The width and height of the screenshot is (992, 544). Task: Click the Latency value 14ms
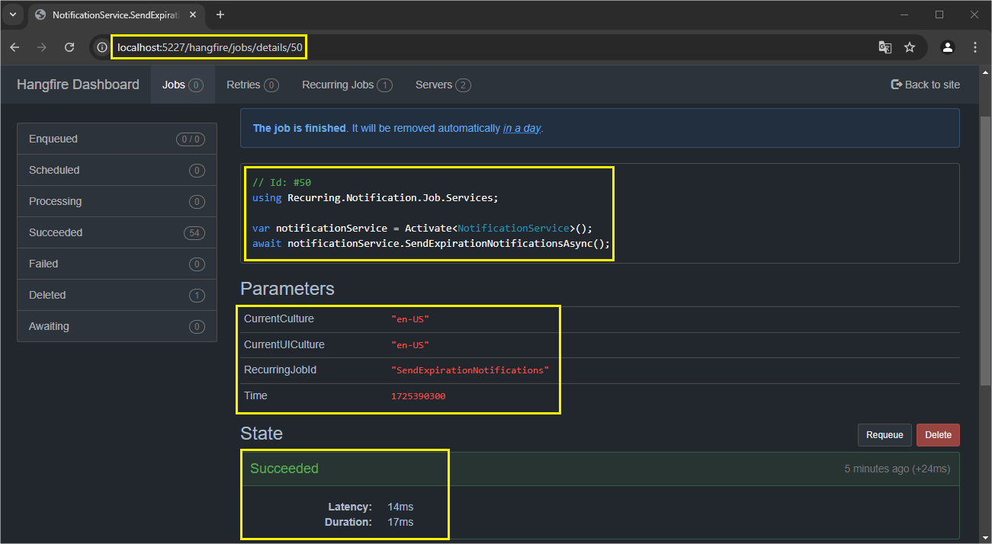point(400,507)
